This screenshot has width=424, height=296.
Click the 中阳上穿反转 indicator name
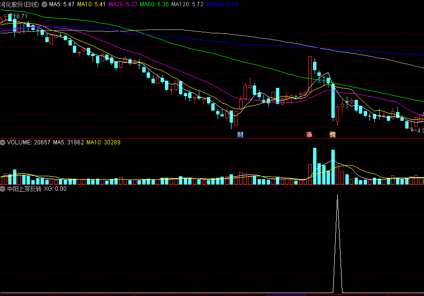pyautogui.click(x=24, y=189)
